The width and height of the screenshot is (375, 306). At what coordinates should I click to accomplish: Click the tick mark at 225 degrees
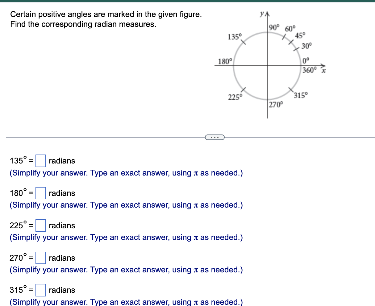pos(244,89)
